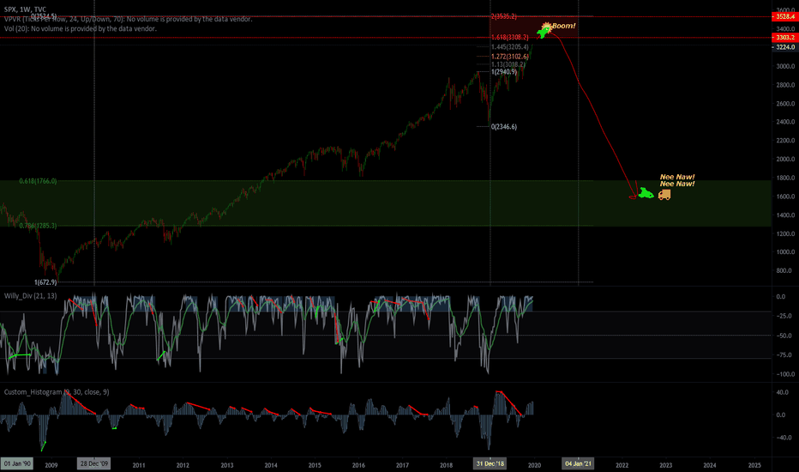The image size is (799, 472).
Task: Click the green rocket icon at chart peak
Action: pyautogui.click(x=544, y=33)
